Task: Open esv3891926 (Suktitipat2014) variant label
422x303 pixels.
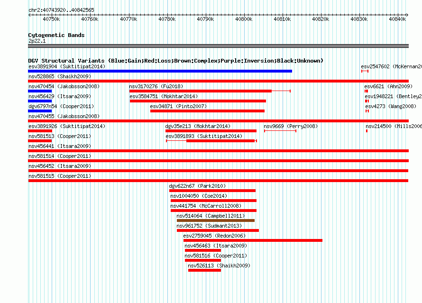Action: click(67, 126)
